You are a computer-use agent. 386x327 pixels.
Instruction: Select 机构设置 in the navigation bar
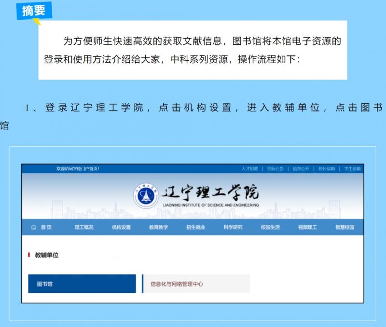tap(121, 227)
